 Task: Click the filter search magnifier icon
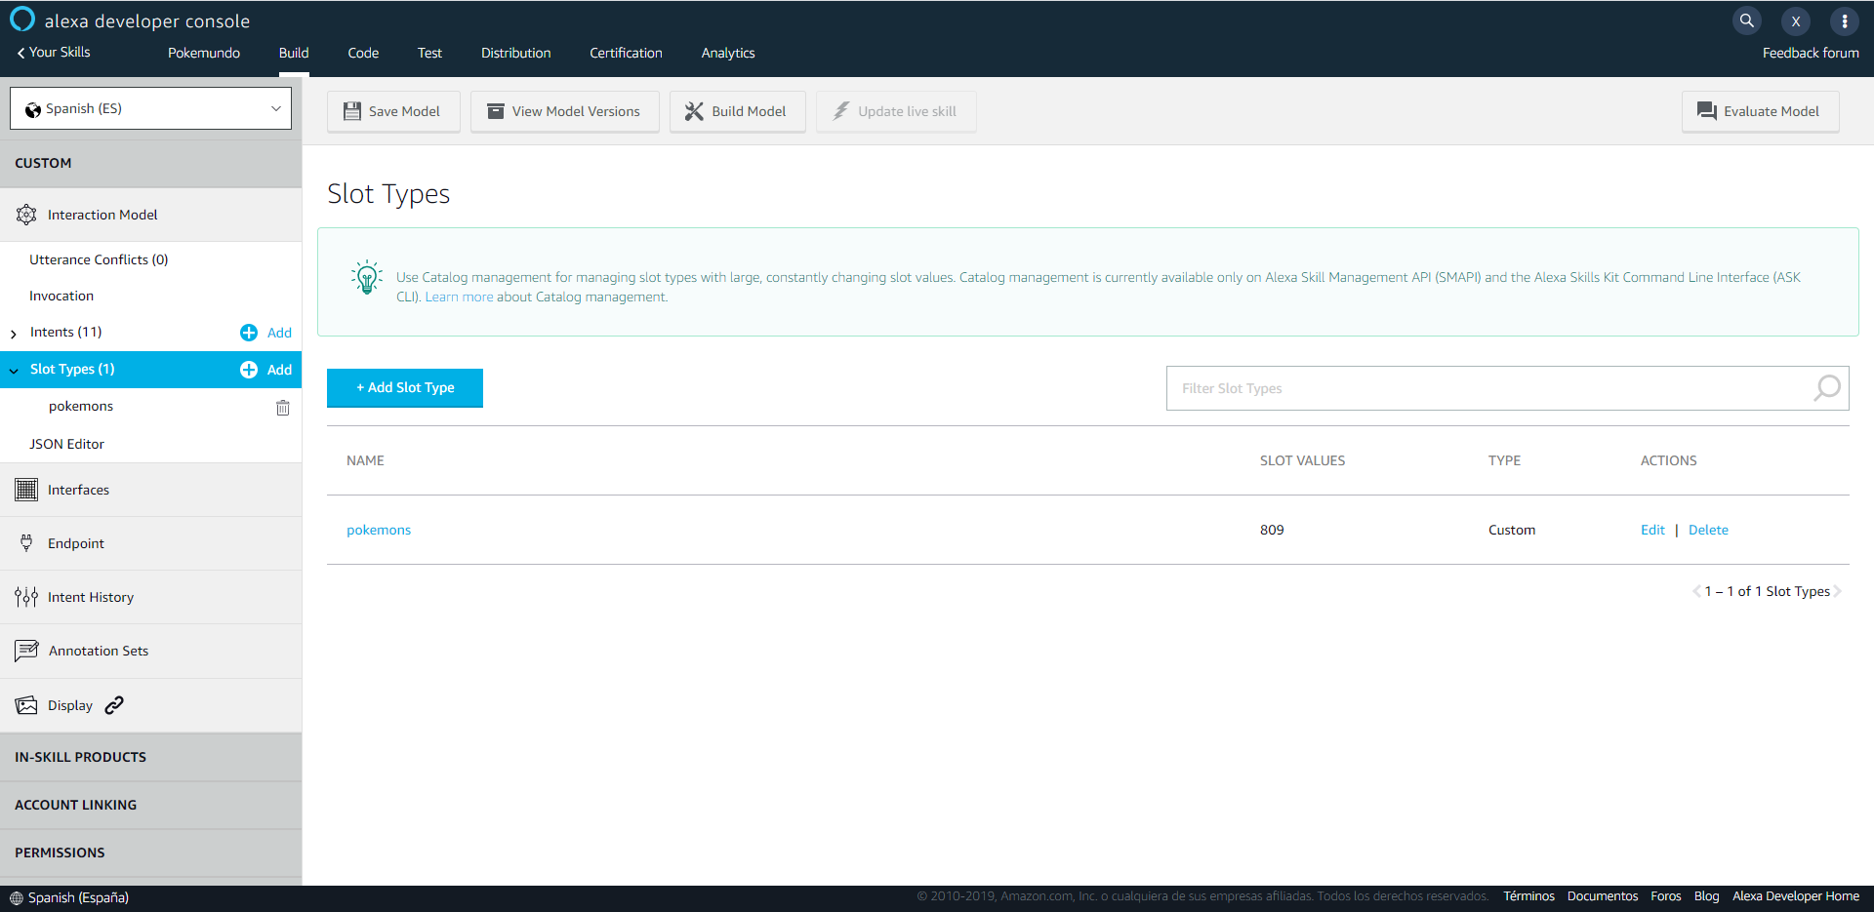(1827, 388)
